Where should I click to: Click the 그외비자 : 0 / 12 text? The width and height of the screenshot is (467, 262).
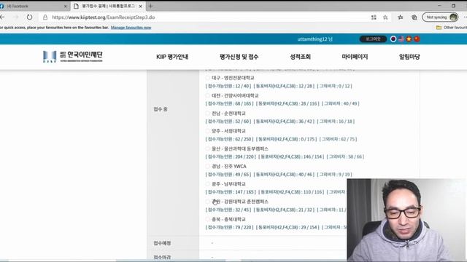(335, 86)
